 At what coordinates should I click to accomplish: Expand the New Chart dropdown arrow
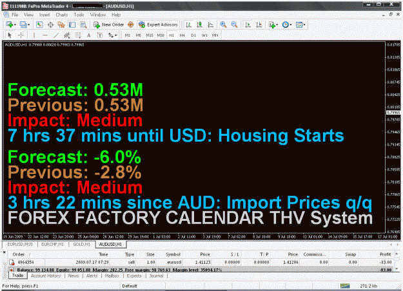coord(15,25)
